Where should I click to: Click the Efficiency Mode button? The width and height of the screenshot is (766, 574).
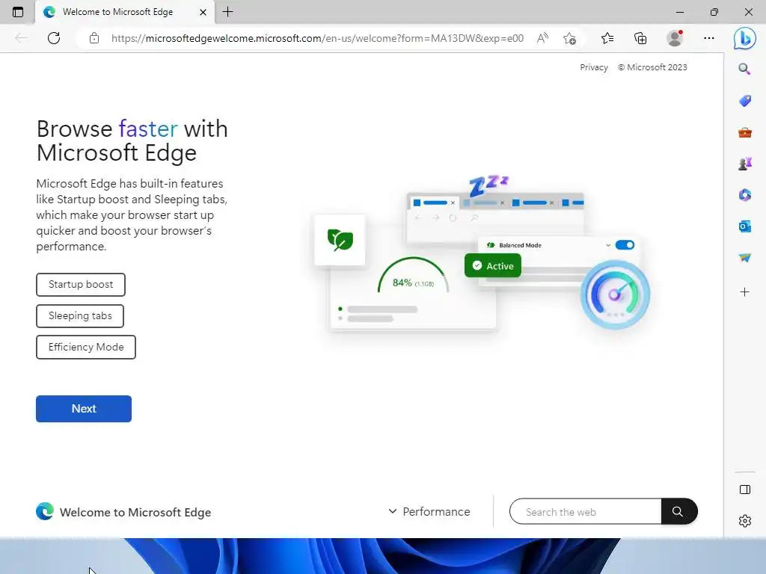point(86,347)
